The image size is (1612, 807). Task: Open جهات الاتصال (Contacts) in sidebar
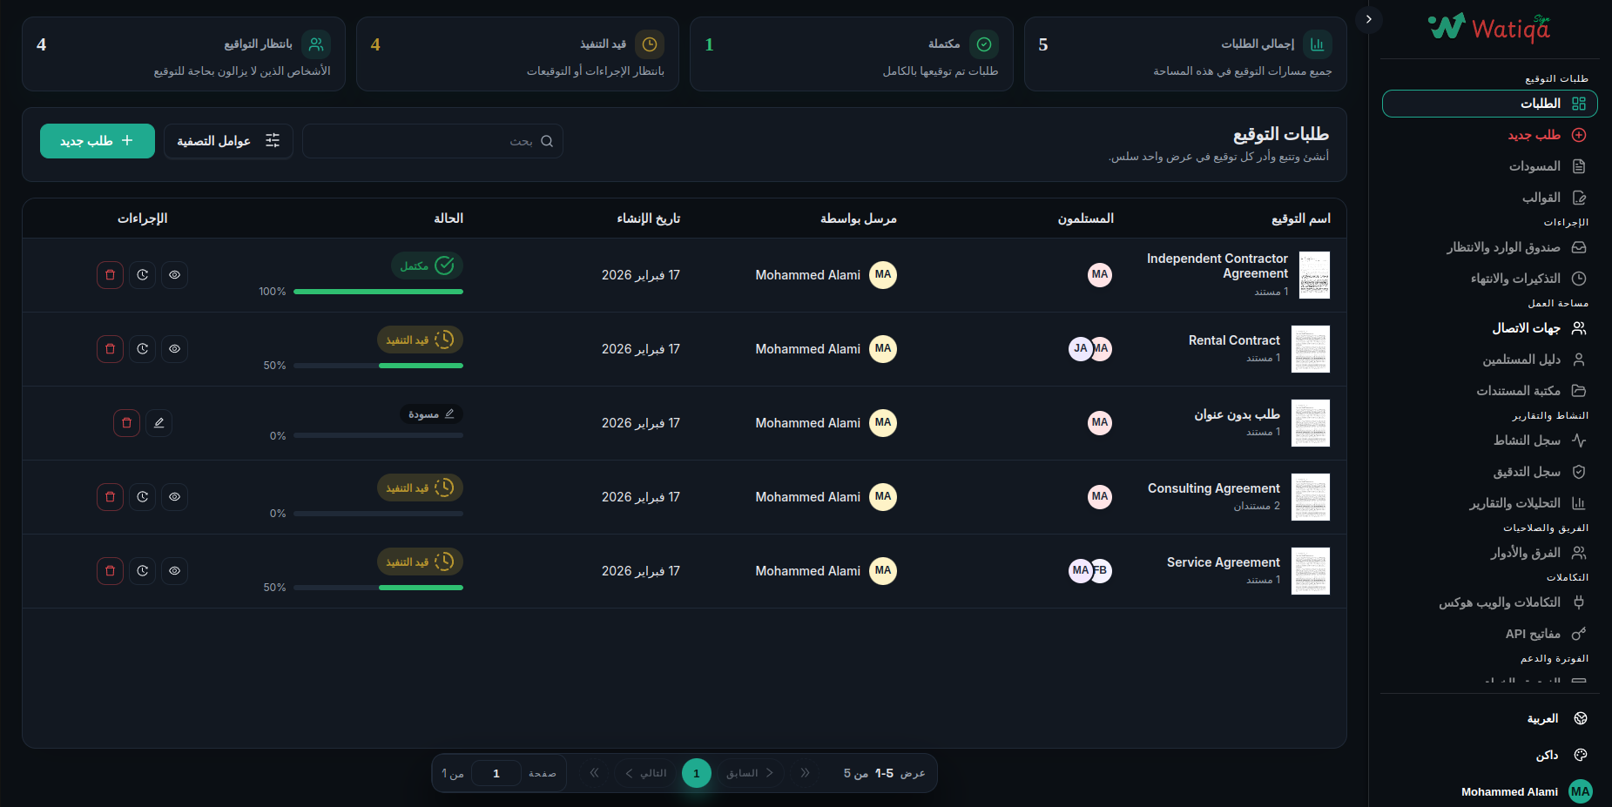1526,328
